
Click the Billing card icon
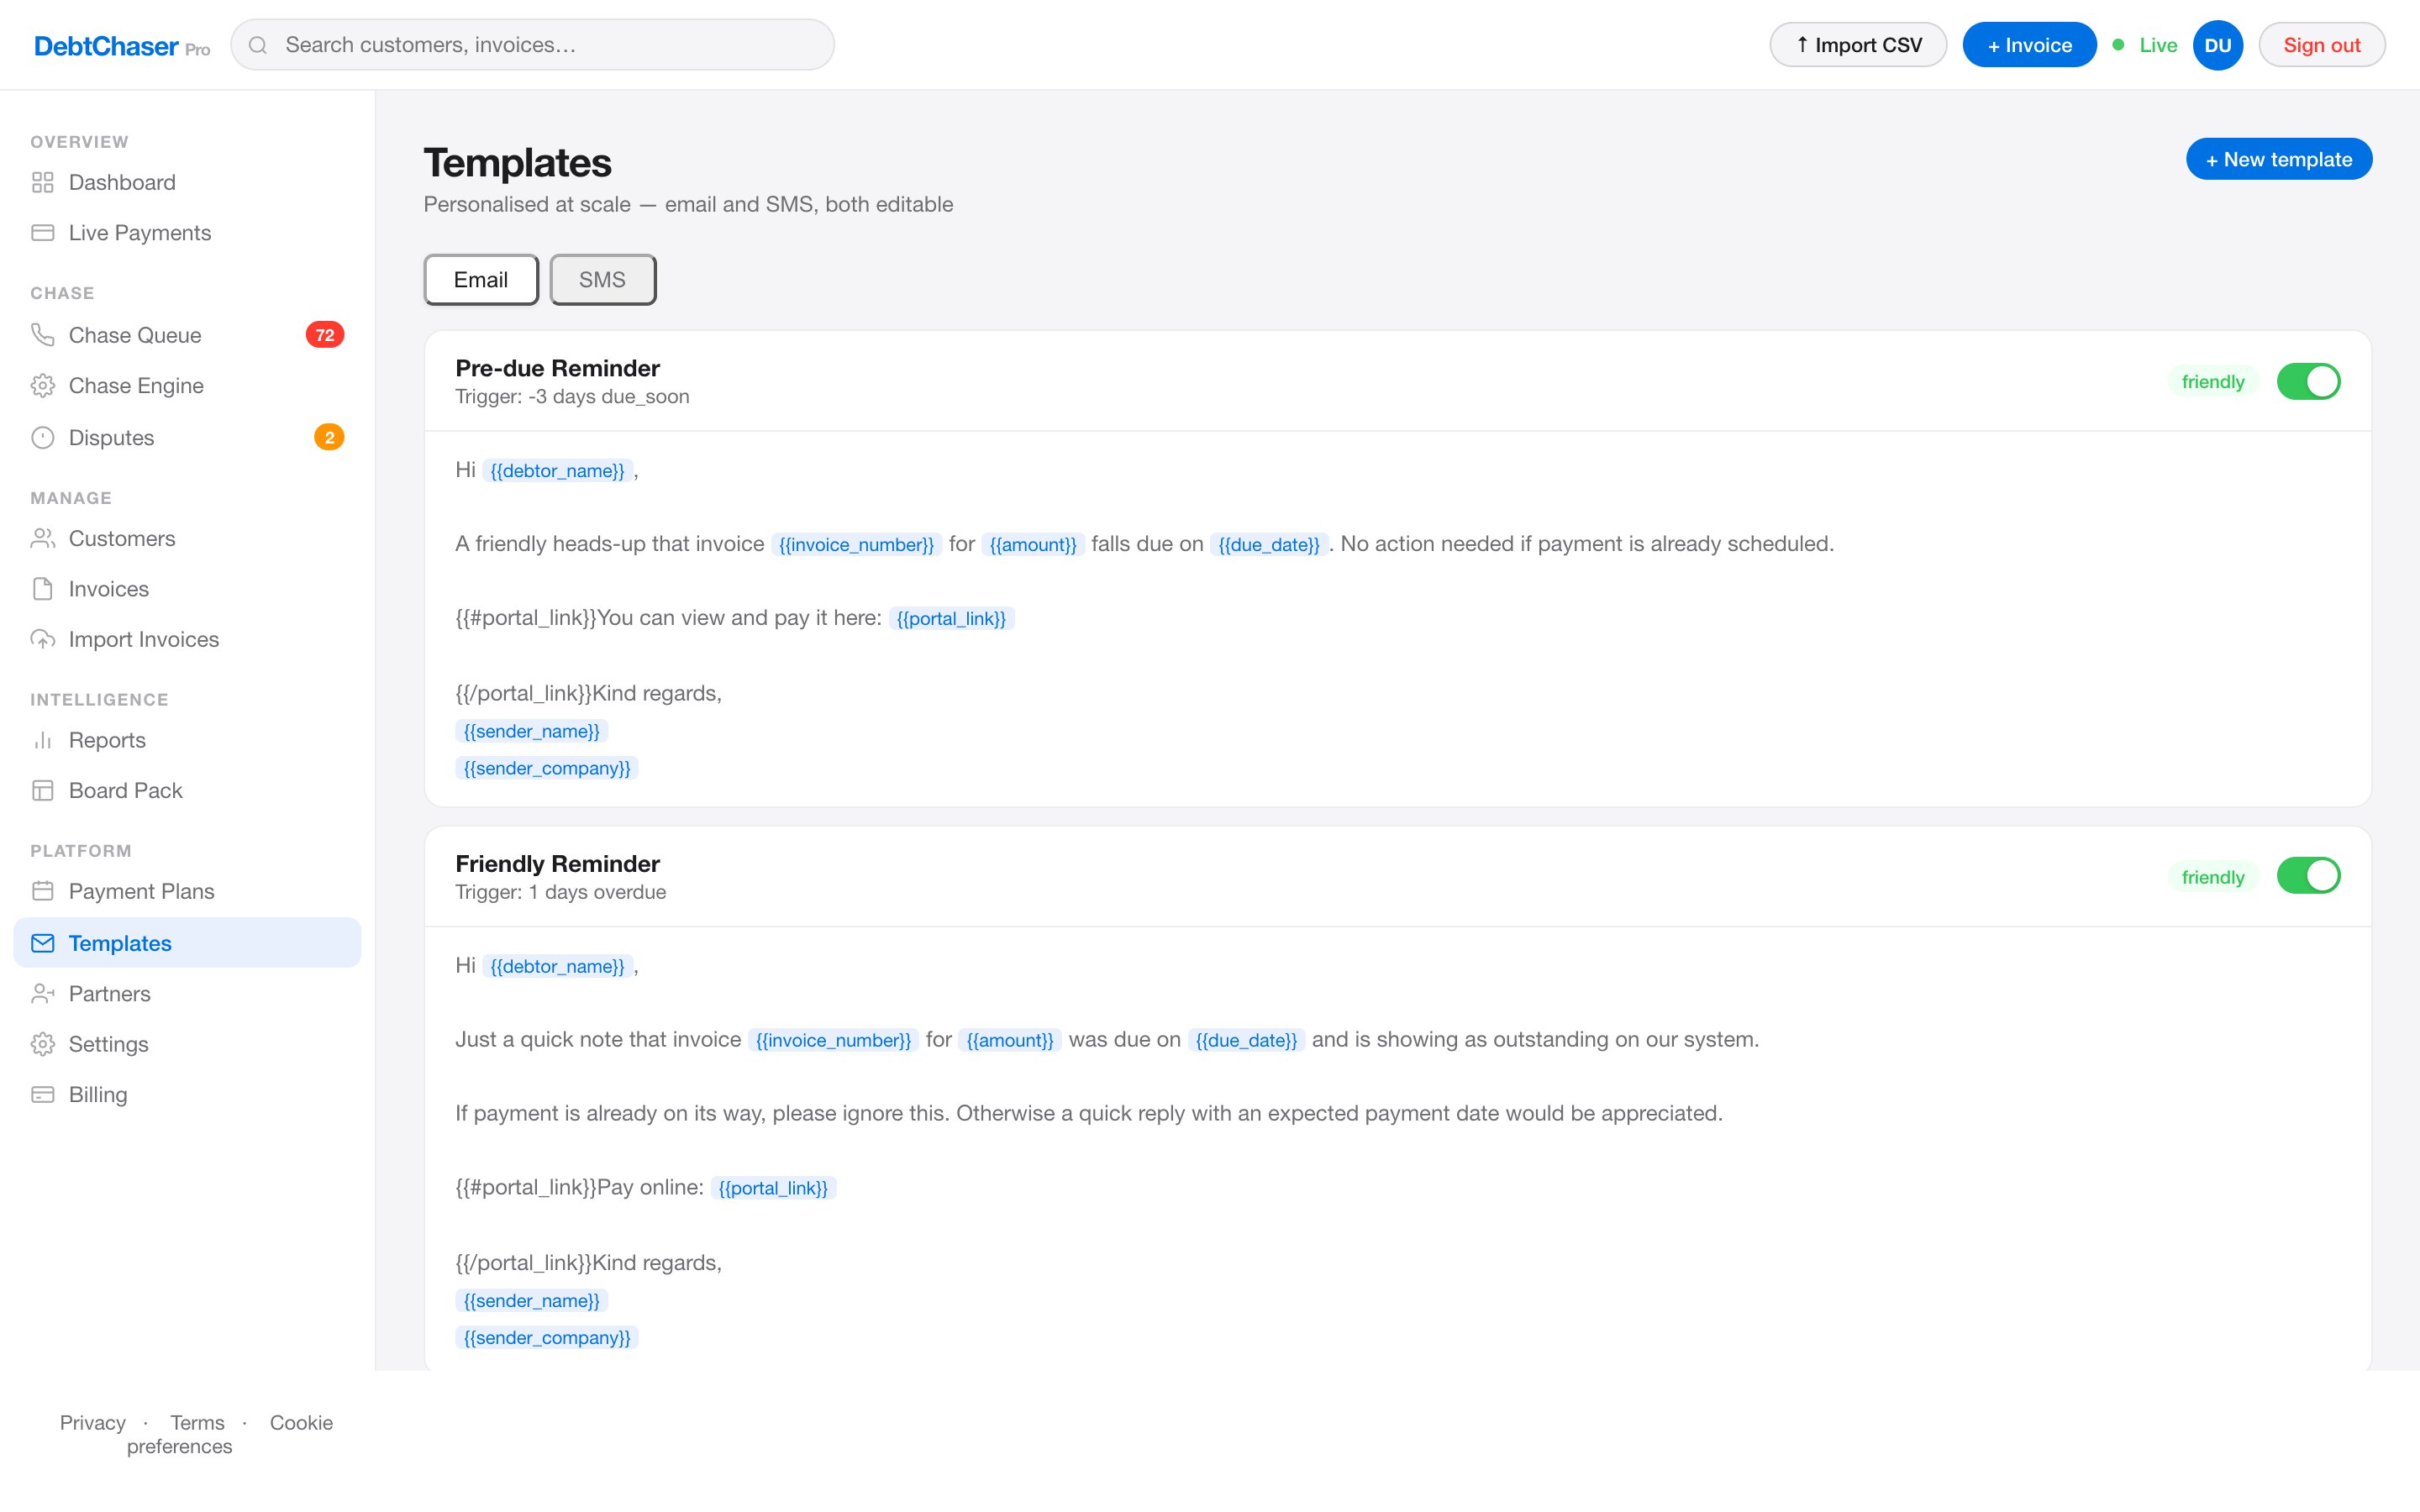(42, 1094)
